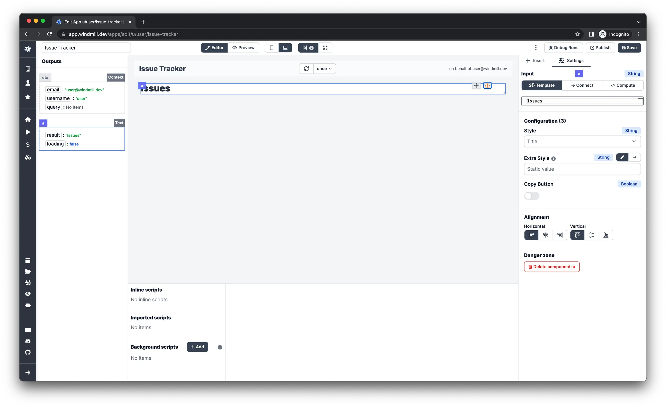Viewport: 666px width, 407px height.
Task: Open Windmill's GitHub link in the sidebar
Action: [28, 352]
